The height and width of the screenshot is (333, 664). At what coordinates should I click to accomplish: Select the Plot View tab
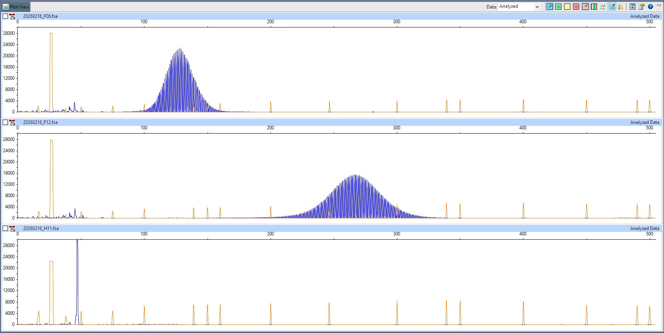16,7
